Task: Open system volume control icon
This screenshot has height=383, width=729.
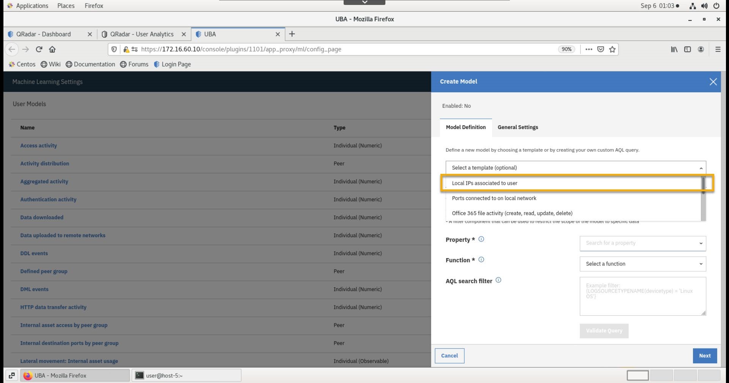Action: point(704,6)
